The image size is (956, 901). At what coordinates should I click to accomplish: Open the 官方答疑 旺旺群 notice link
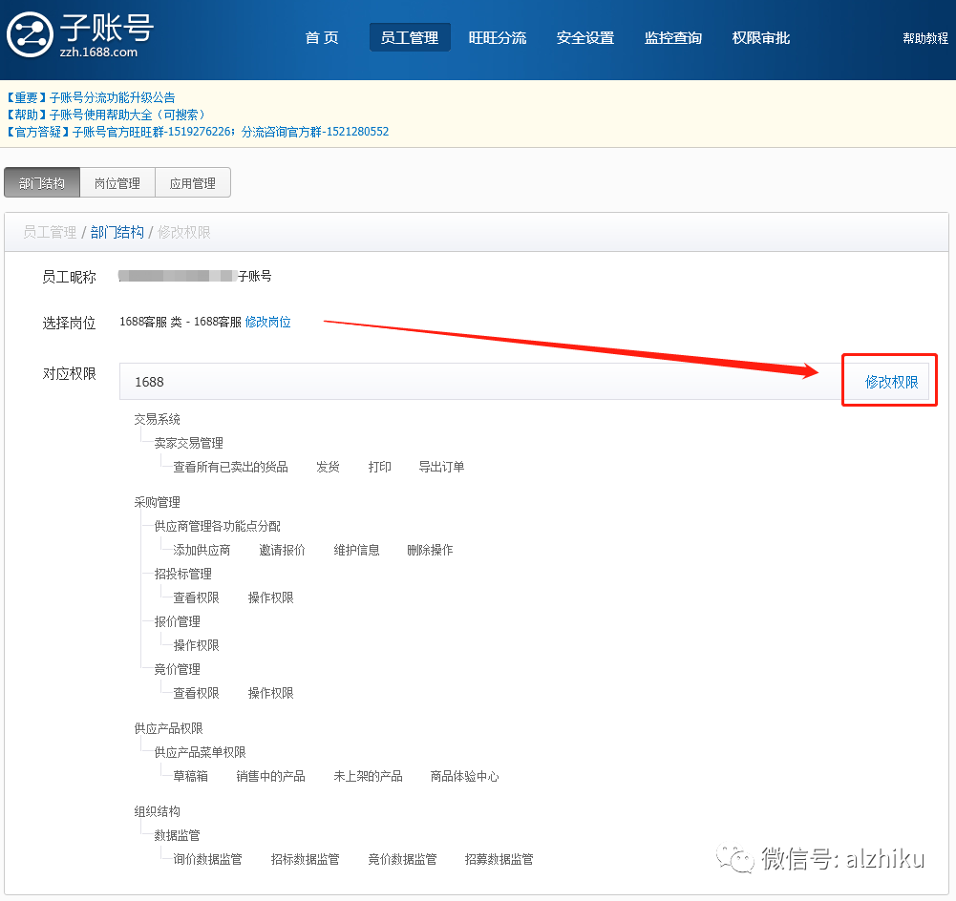pyautogui.click(x=197, y=132)
